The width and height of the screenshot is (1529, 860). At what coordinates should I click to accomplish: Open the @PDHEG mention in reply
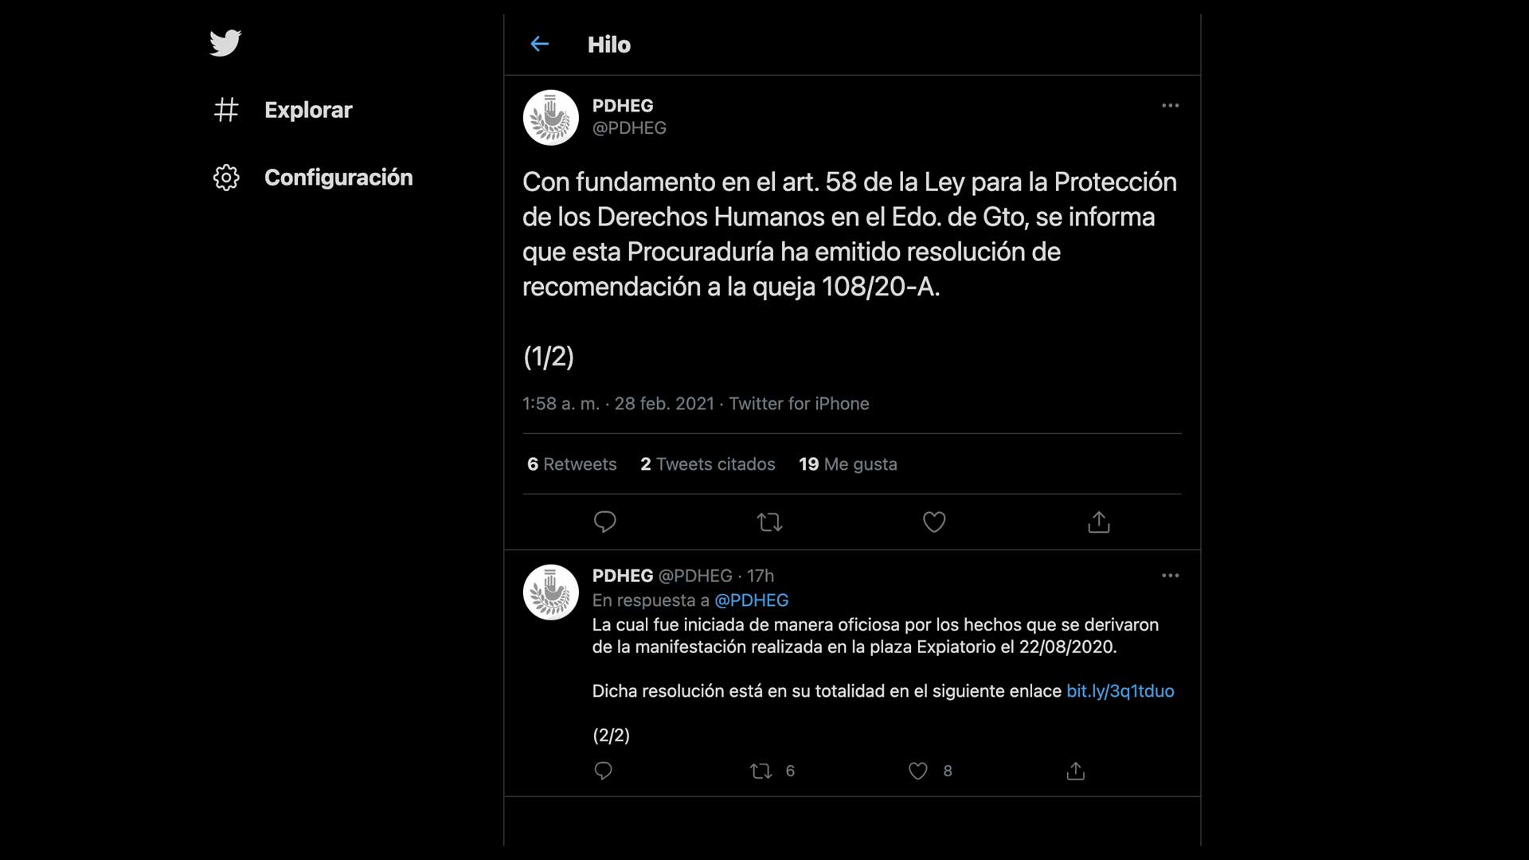752,600
